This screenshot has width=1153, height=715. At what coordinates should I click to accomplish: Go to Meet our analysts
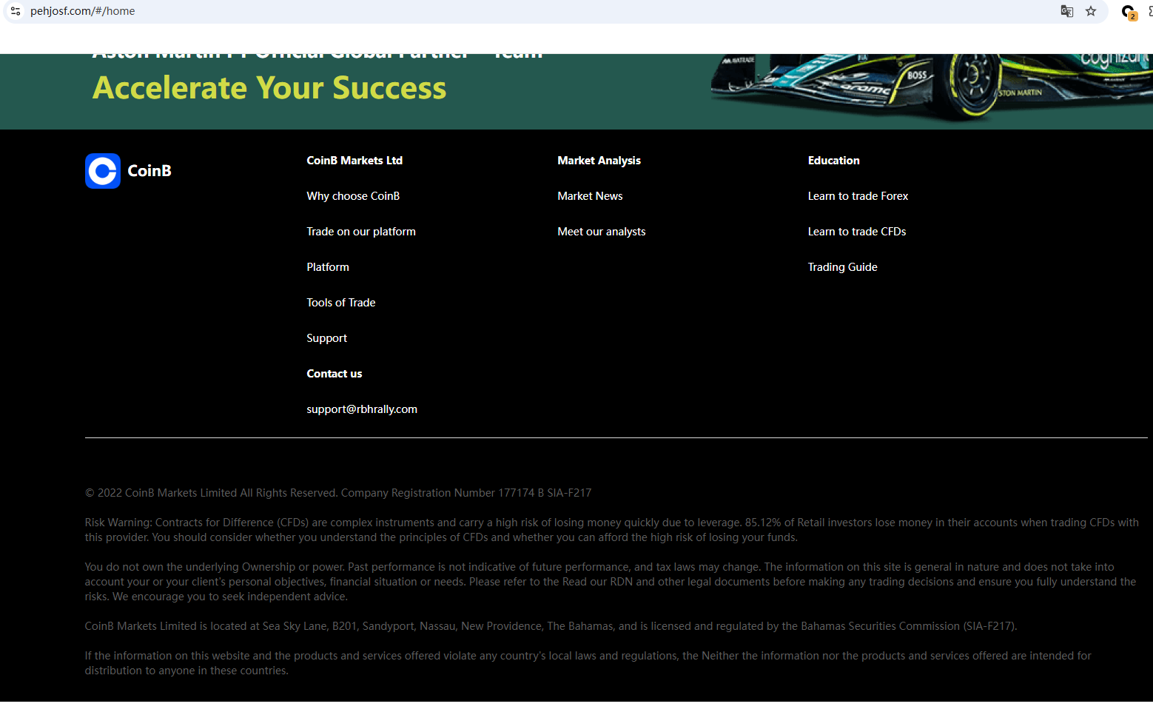click(602, 232)
